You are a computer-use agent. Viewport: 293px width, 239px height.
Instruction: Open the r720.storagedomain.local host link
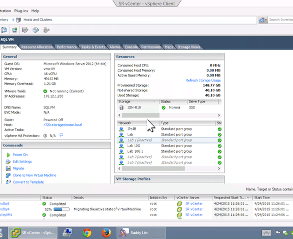coord(63,125)
